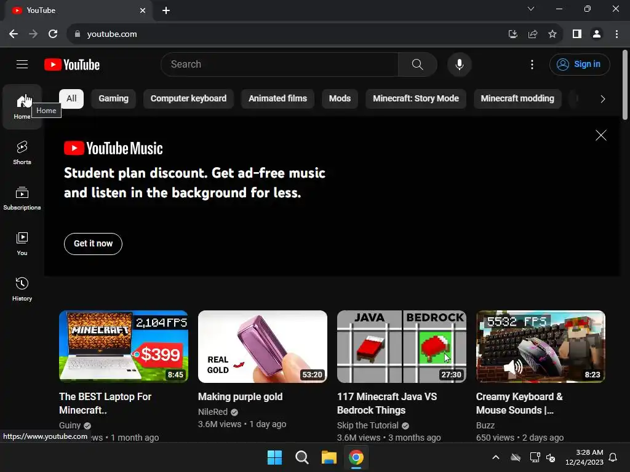Click the address bar URL

coord(112,34)
